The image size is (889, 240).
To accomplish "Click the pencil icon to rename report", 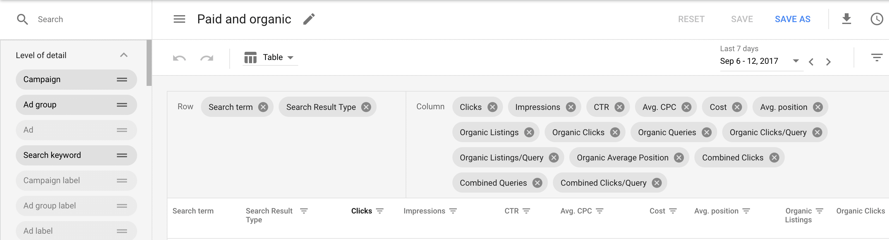I will [x=309, y=19].
